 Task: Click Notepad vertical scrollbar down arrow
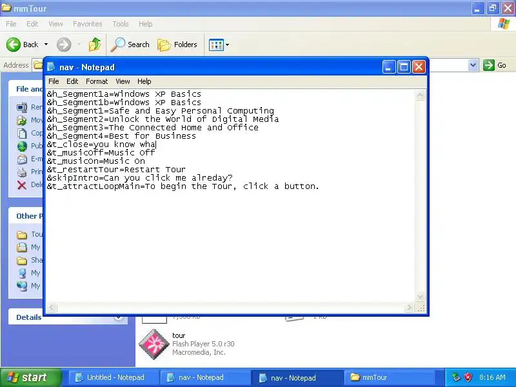421,297
